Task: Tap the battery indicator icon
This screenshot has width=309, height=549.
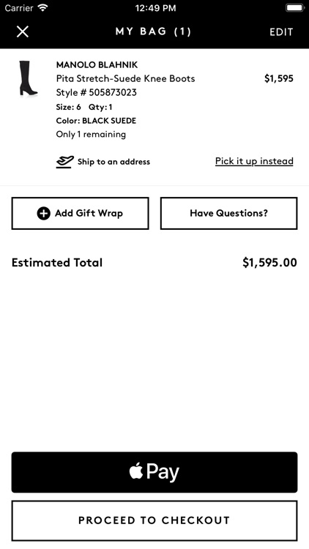Action: point(295,8)
